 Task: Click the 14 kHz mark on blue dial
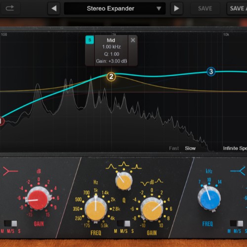point(220,182)
